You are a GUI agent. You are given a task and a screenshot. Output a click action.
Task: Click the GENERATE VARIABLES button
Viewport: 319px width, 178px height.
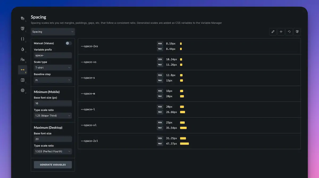tap(53, 164)
